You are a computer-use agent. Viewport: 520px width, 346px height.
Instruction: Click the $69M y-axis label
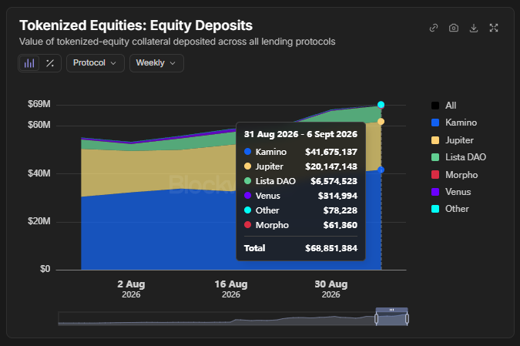[39, 104]
